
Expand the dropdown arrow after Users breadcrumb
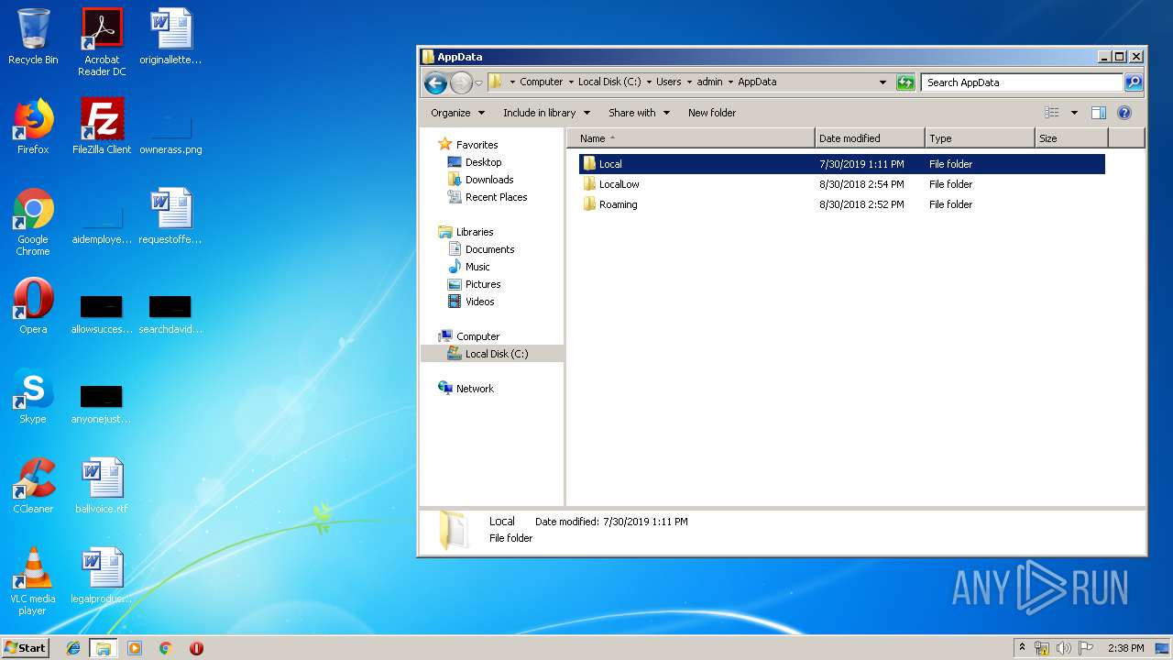tap(689, 82)
